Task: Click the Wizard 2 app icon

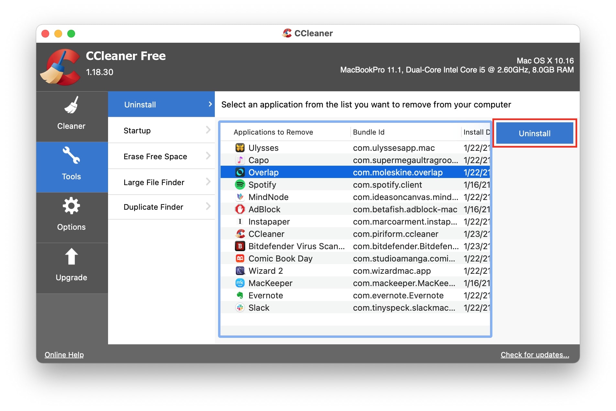Action: tap(240, 271)
